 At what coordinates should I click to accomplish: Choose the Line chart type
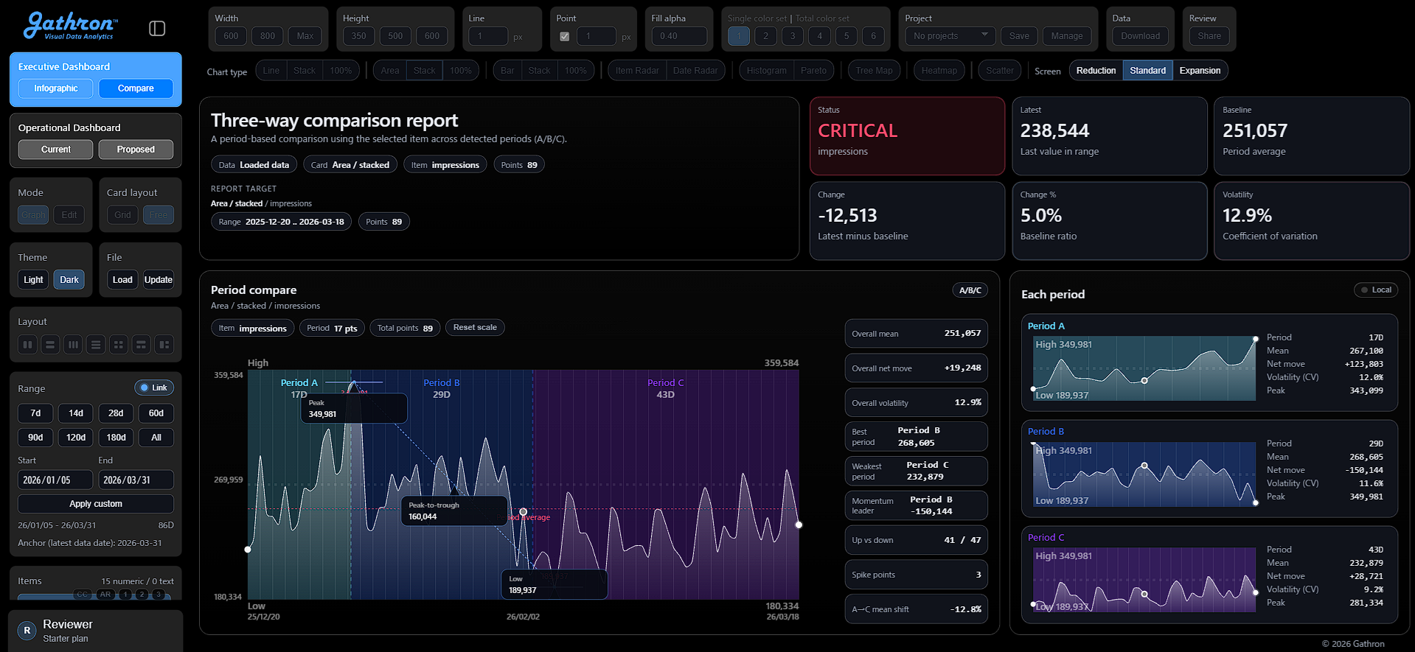tap(271, 71)
